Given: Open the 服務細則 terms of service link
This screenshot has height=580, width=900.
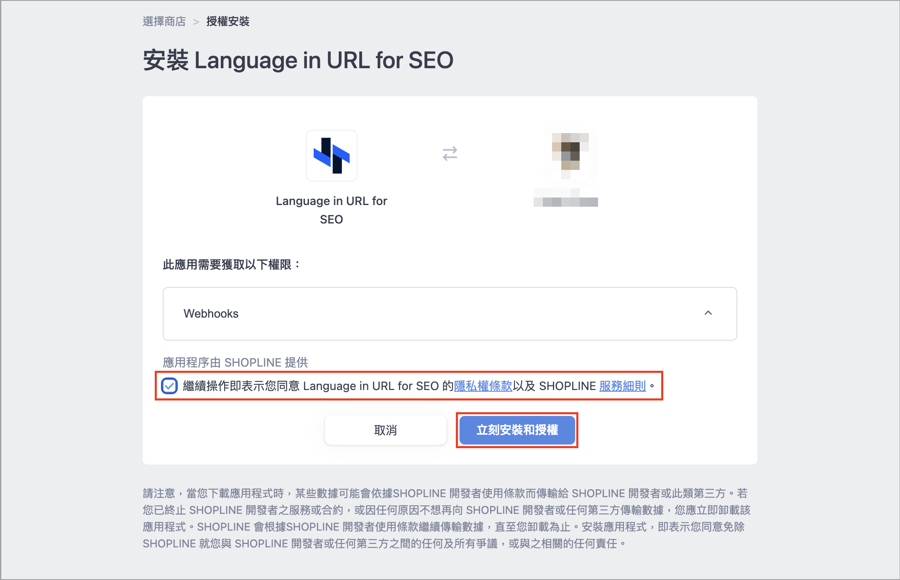Looking at the screenshot, I should click(623, 386).
